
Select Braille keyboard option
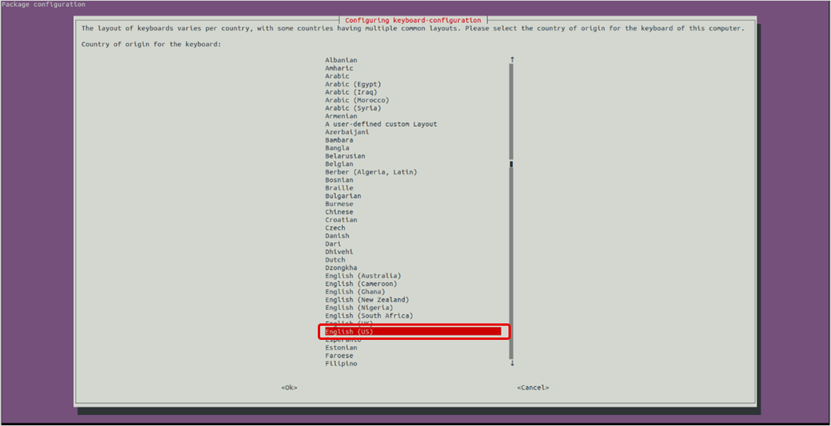(x=339, y=188)
